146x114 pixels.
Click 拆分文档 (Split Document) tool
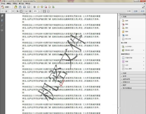tap(126, 39)
